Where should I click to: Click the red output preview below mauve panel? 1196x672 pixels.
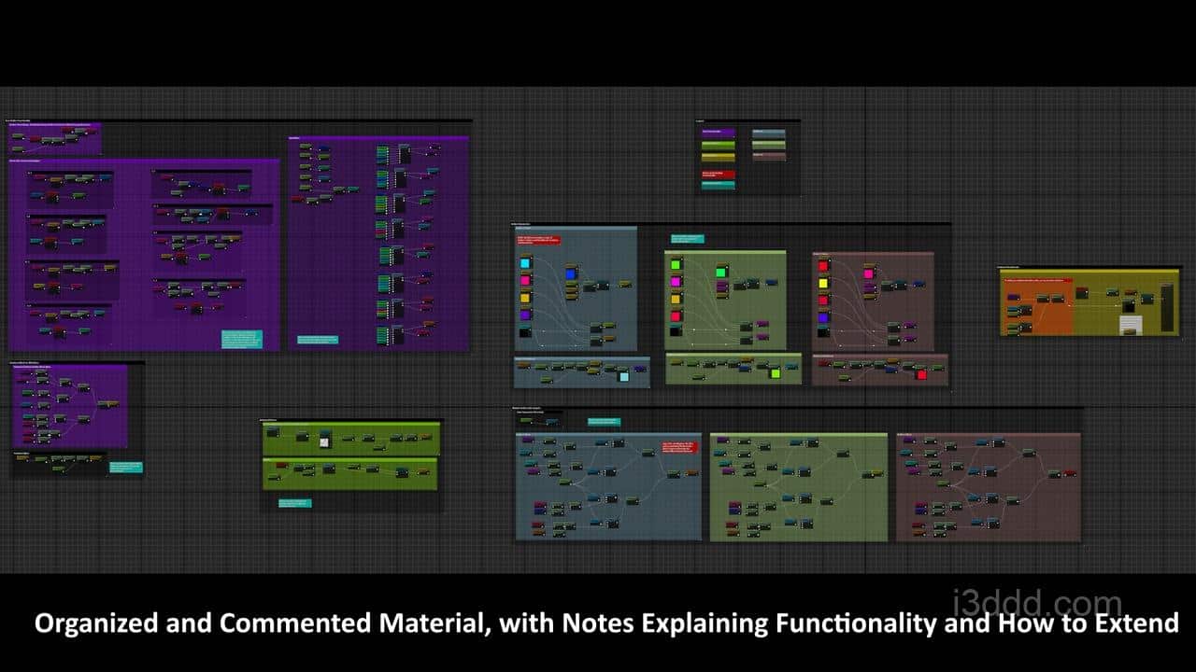921,374
